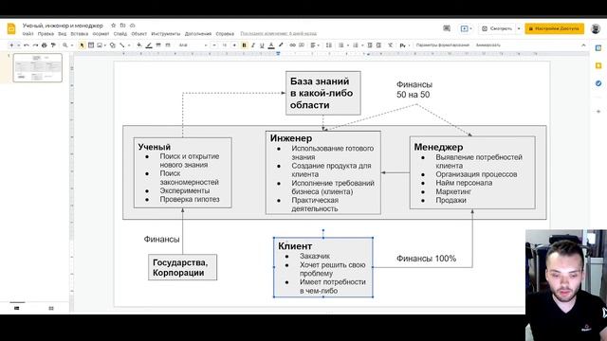Screen dimensions: 607x341
Task: Open the Смотреть dropdown arrow
Action: 519,28
